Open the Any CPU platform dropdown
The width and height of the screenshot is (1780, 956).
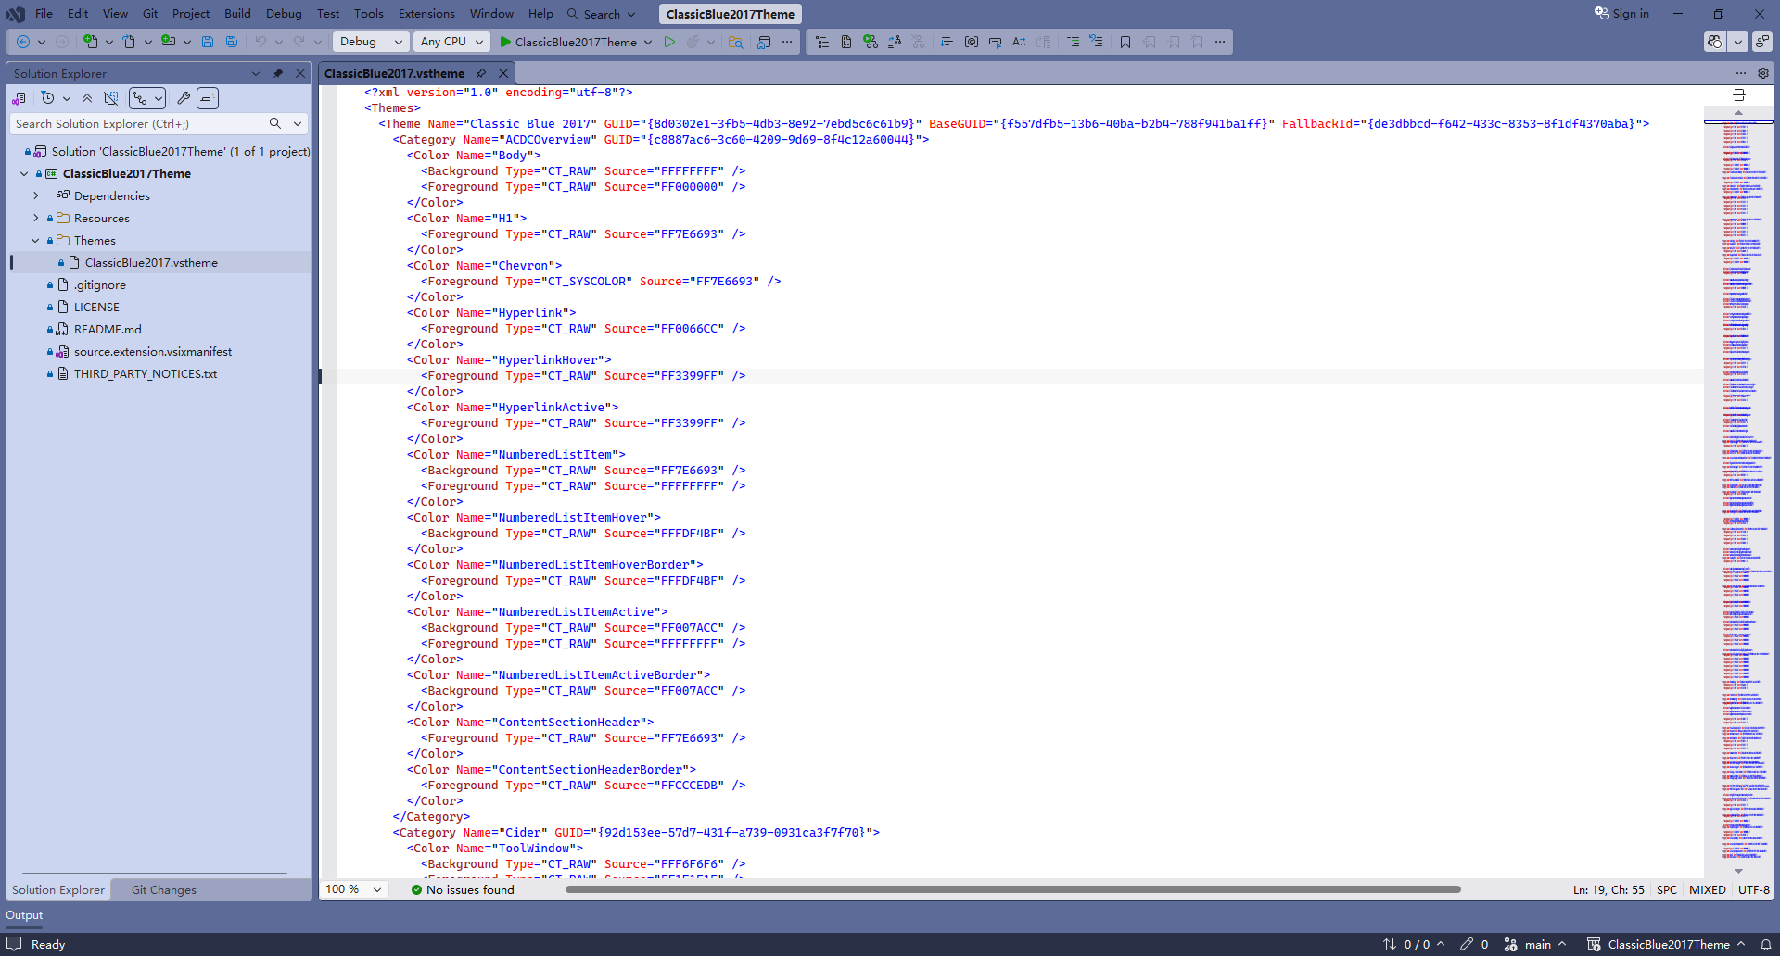coord(451,42)
